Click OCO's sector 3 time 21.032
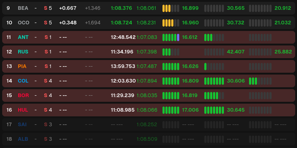This screenshot has height=148, width=297. (283, 23)
